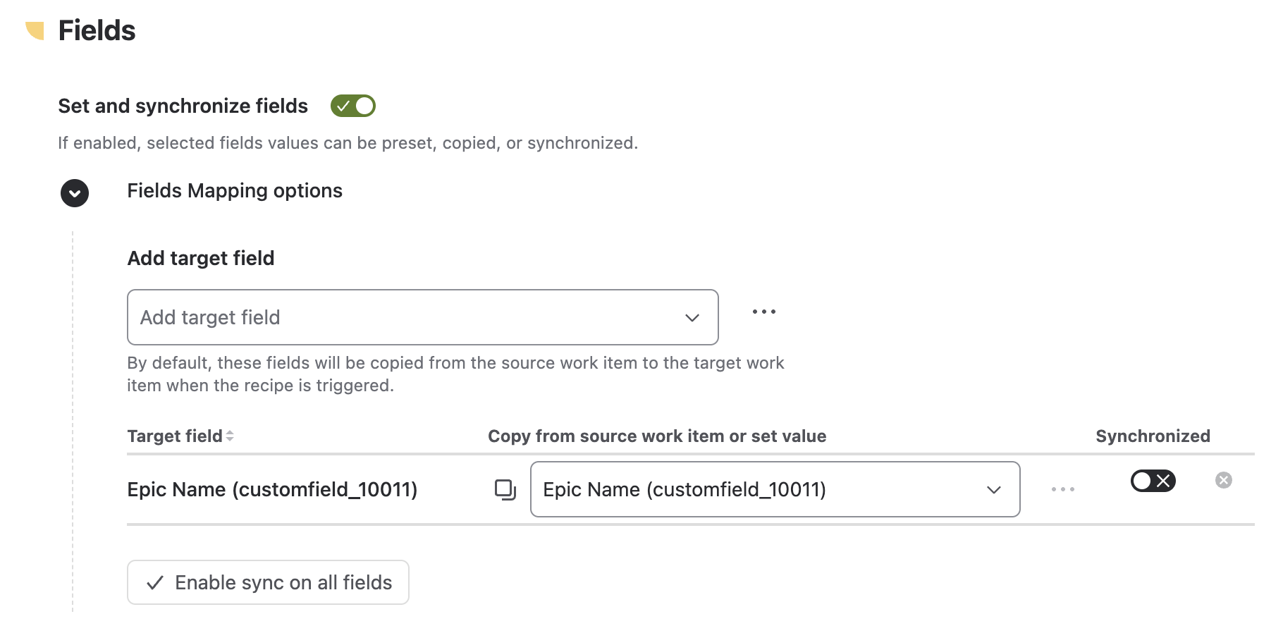This screenshot has height=626, width=1283.
Task: Open the Add target field dropdown
Action: tap(423, 317)
